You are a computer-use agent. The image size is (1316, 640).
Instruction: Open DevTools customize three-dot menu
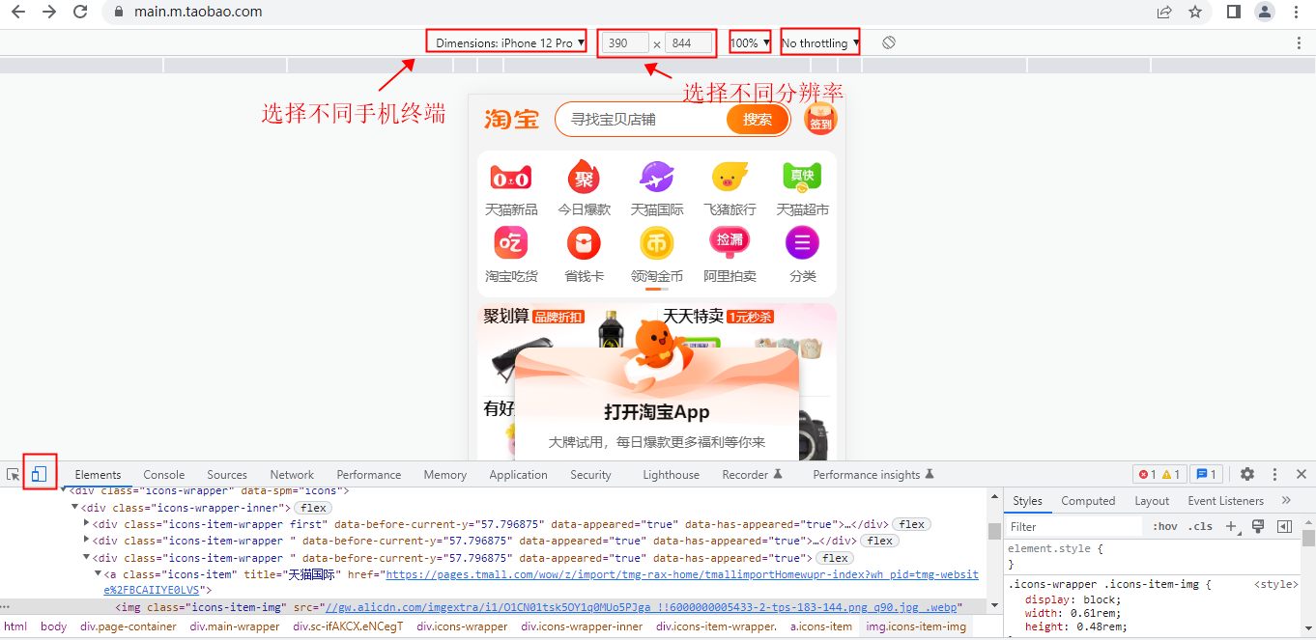click(x=1274, y=474)
